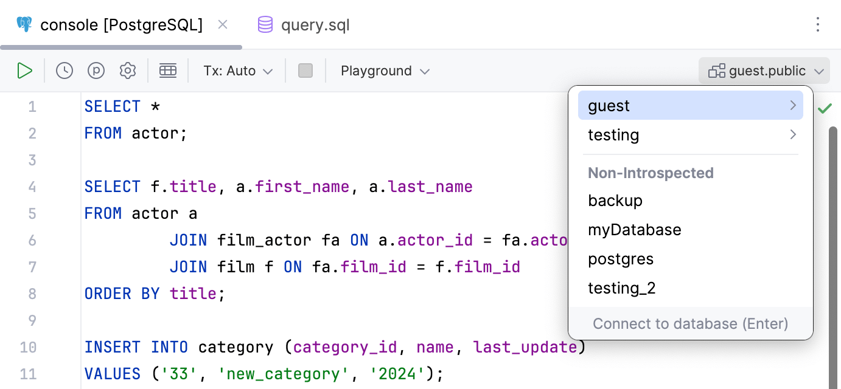The height and width of the screenshot is (389, 841).
Task: Click the stop query button
Action: (x=305, y=70)
